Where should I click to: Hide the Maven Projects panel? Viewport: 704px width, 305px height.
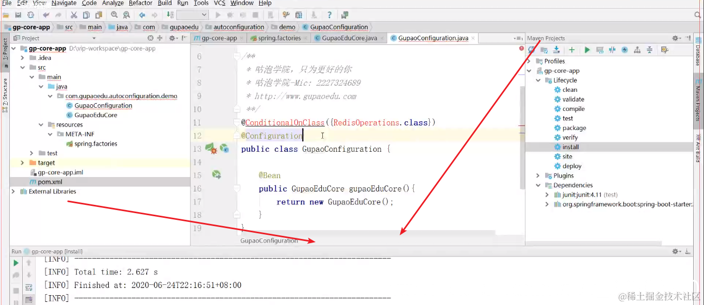687,38
